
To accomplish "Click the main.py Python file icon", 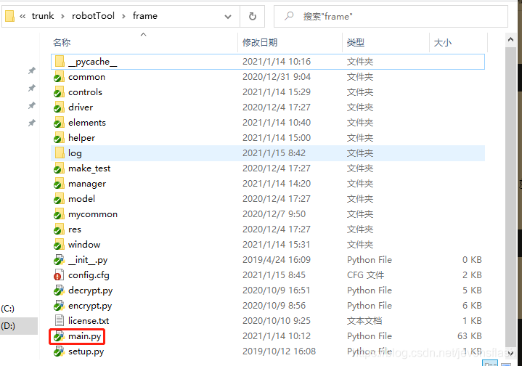I will [x=59, y=336].
